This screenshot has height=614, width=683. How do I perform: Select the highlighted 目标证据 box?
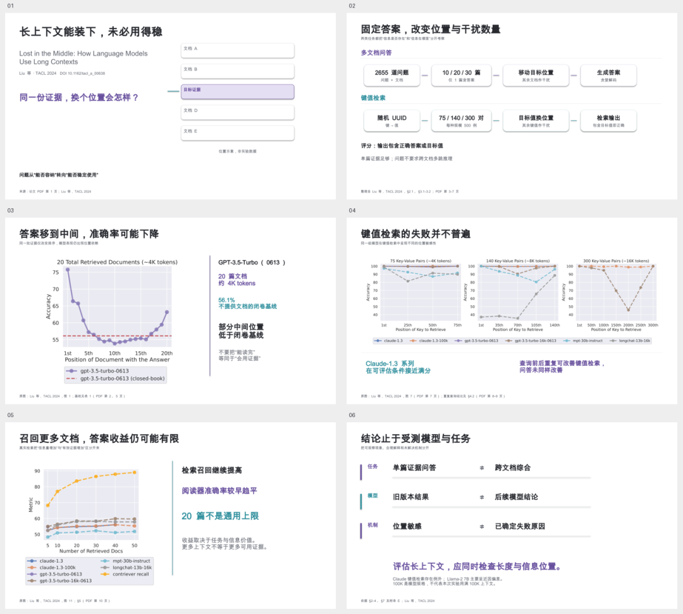pos(238,92)
